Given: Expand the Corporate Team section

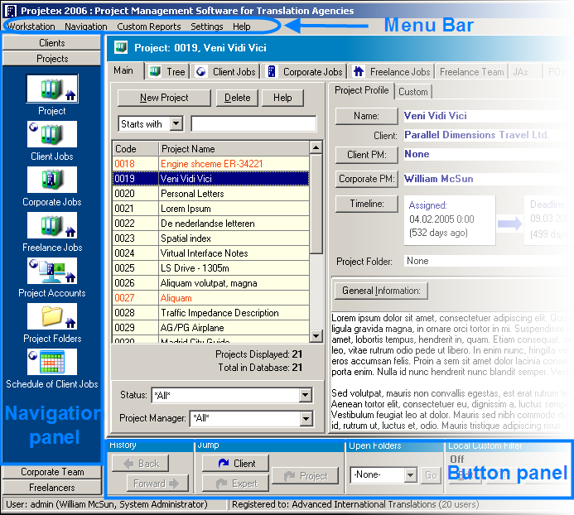Looking at the screenshot, I should 52,472.
